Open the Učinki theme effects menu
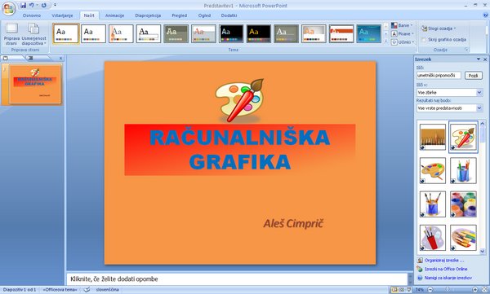The width and height of the screenshot is (490, 294). tap(402, 42)
